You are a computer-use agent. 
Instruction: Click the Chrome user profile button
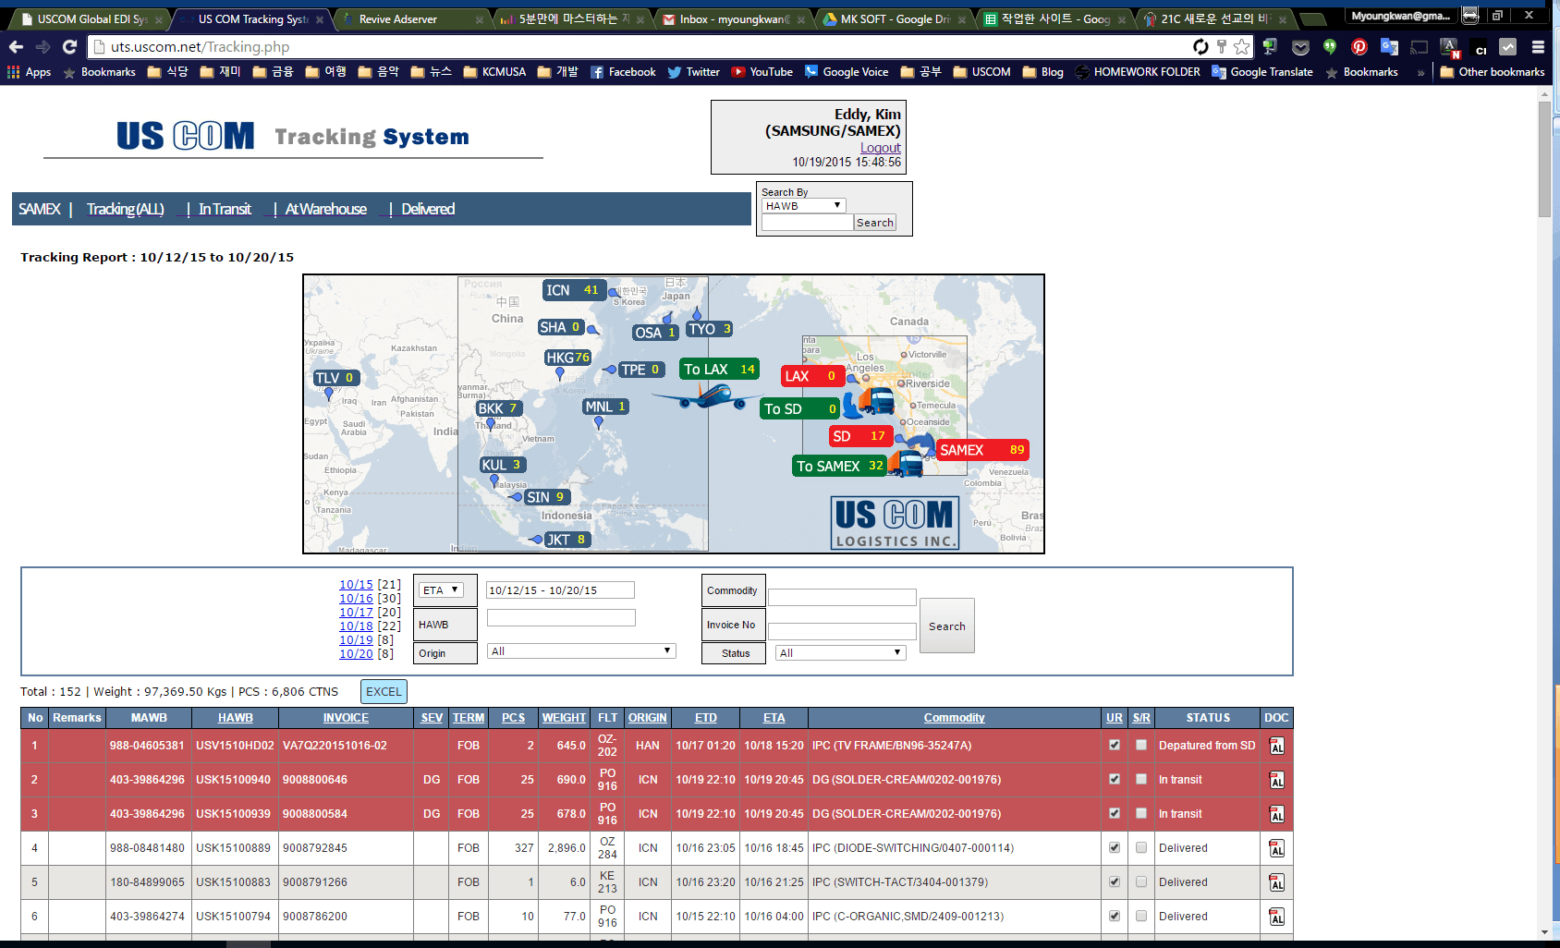click(1400, 16)
